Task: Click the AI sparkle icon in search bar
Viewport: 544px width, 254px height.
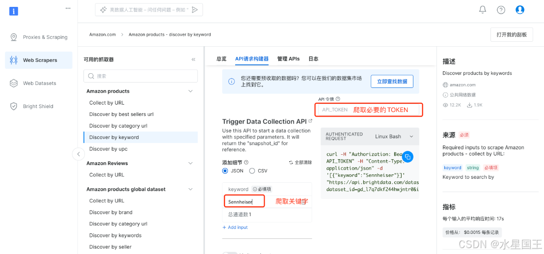Action: (103, 10)
